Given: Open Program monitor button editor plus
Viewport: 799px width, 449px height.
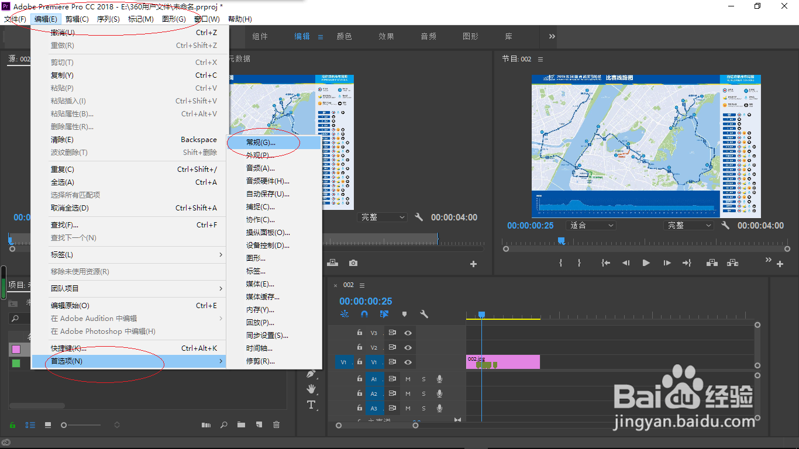Looking at the screenshot, I should (x=780, y=264).
